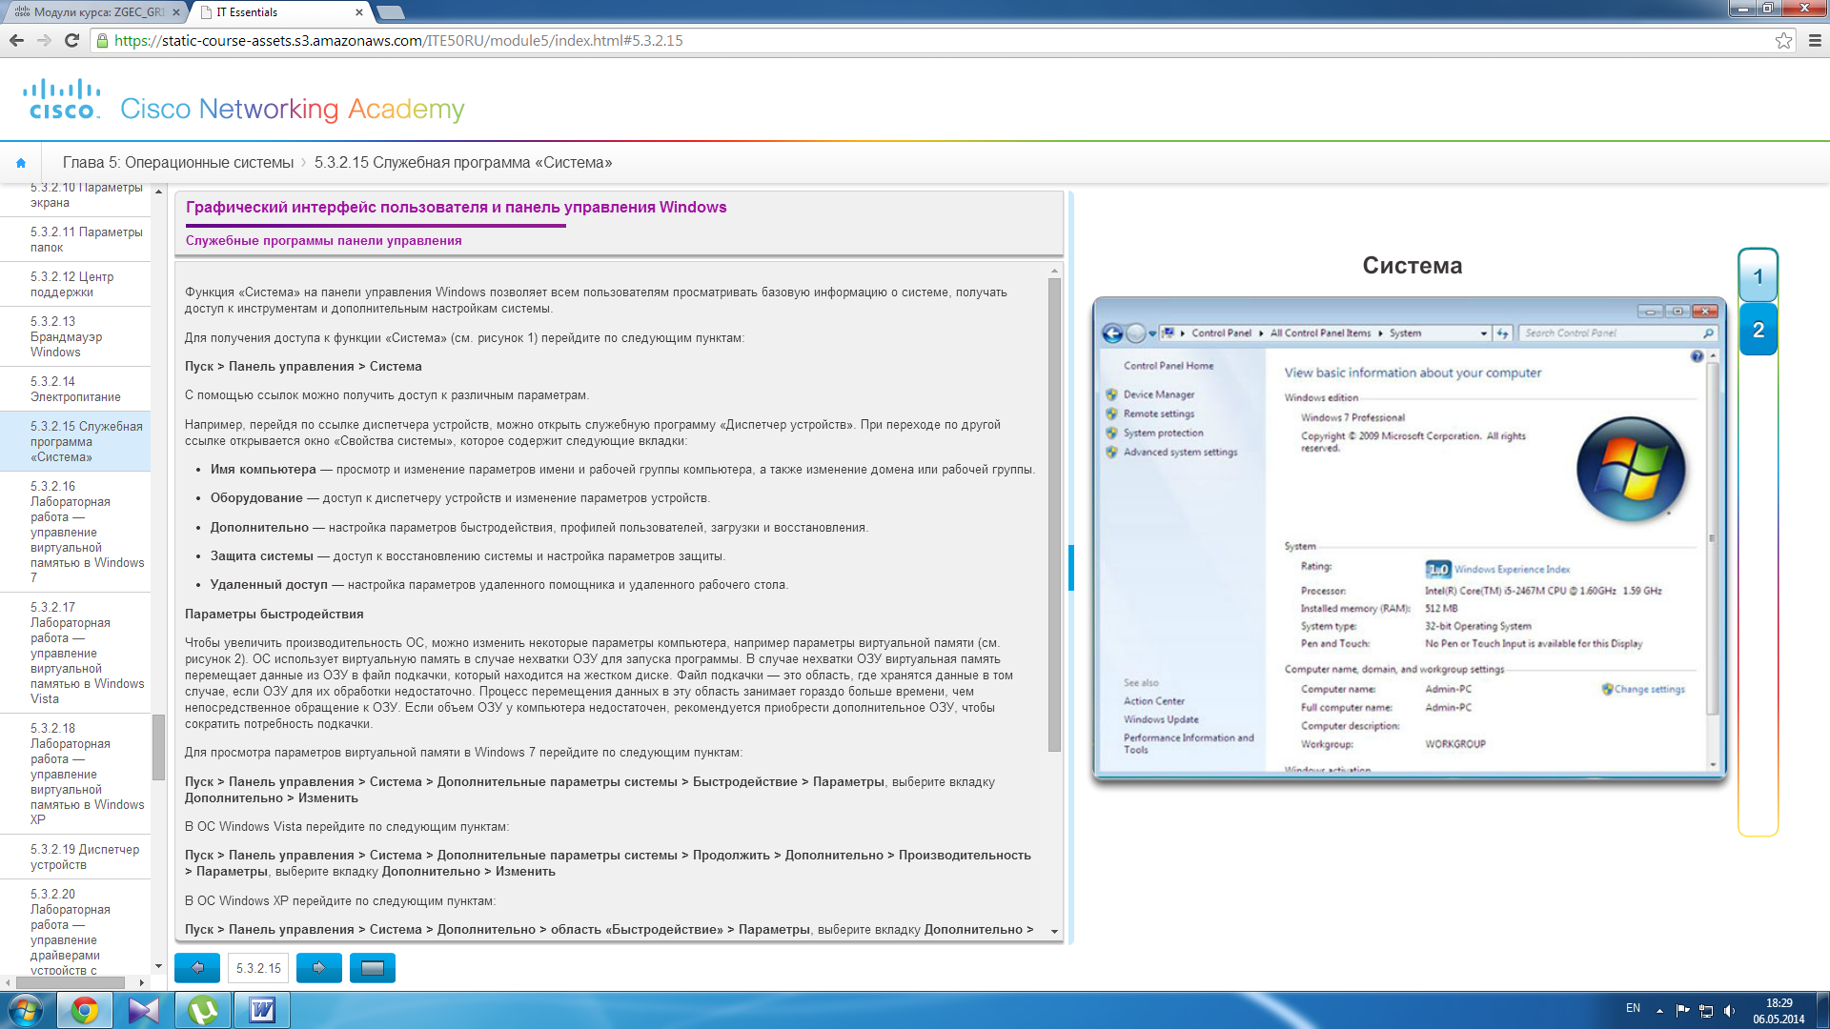
Task: Toggle the media panel layout button
Action: pos(373,968)
